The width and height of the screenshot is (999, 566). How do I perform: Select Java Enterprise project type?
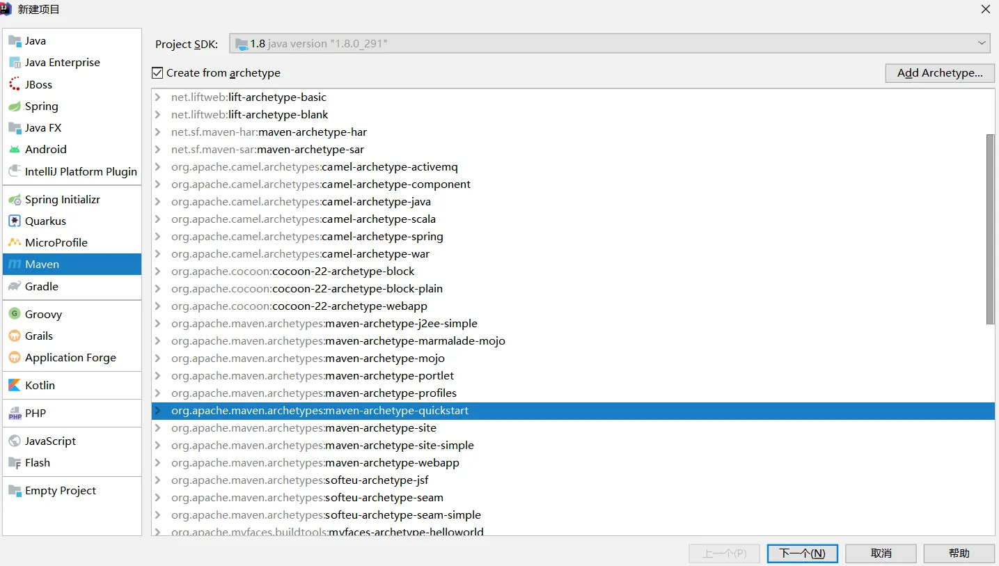tap(63, 63)
